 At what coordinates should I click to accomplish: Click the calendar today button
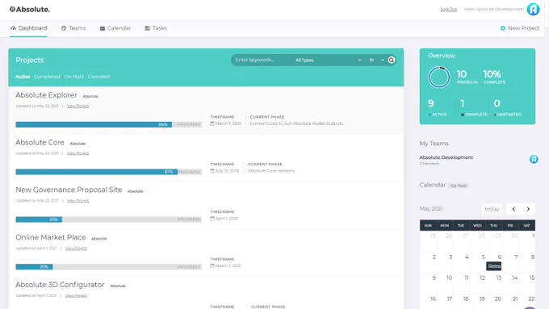[492, 209]
